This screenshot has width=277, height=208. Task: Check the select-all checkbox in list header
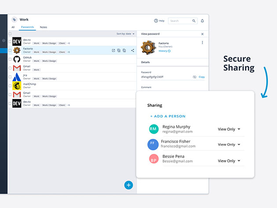click(10, 34)
